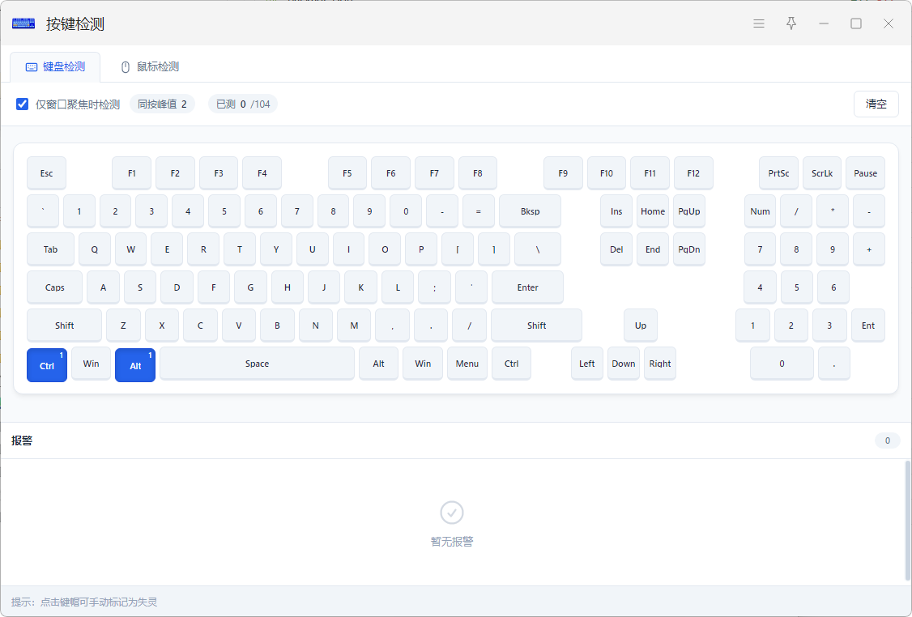Click the 报警 section heading
Viewport: 912px width, 617px height.
[x=22, y=440]
